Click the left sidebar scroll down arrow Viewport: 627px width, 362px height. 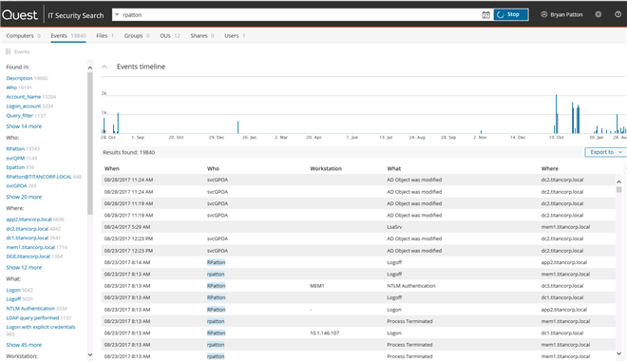(90, 354)
